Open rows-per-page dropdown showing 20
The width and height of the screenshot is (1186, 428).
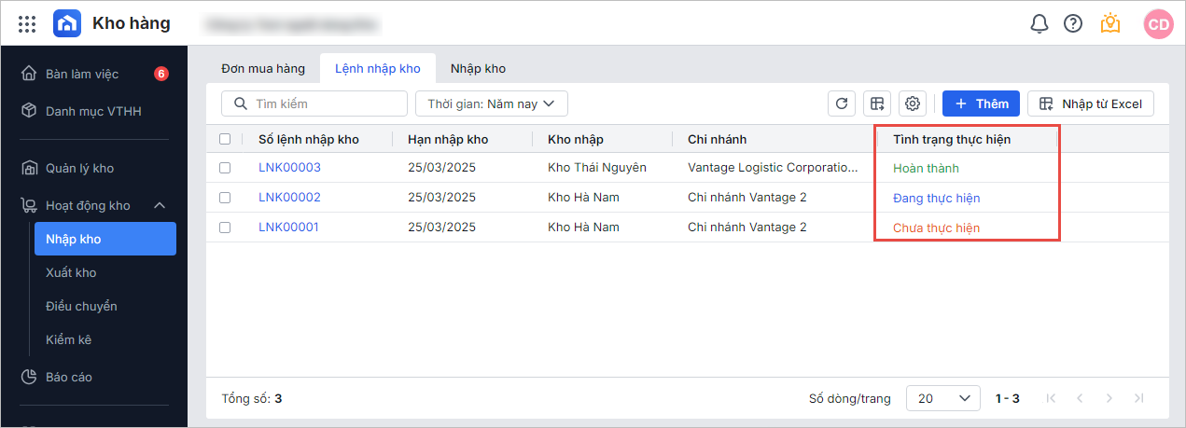[x=942, y=398]
